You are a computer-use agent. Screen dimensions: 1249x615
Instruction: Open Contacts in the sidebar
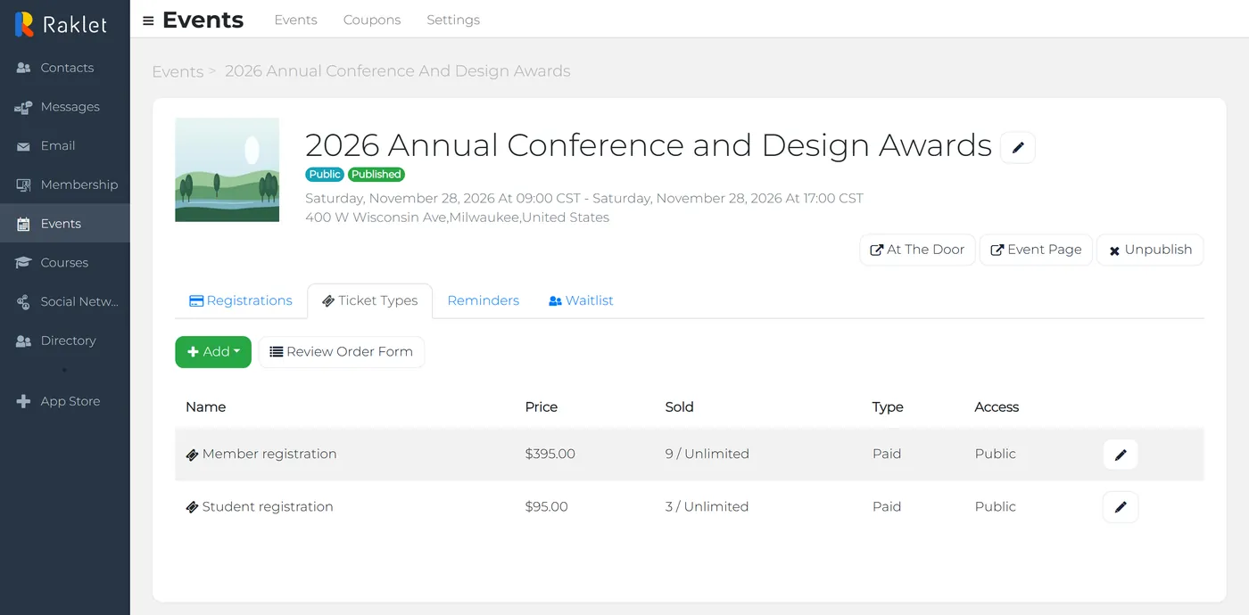point(65,68)
